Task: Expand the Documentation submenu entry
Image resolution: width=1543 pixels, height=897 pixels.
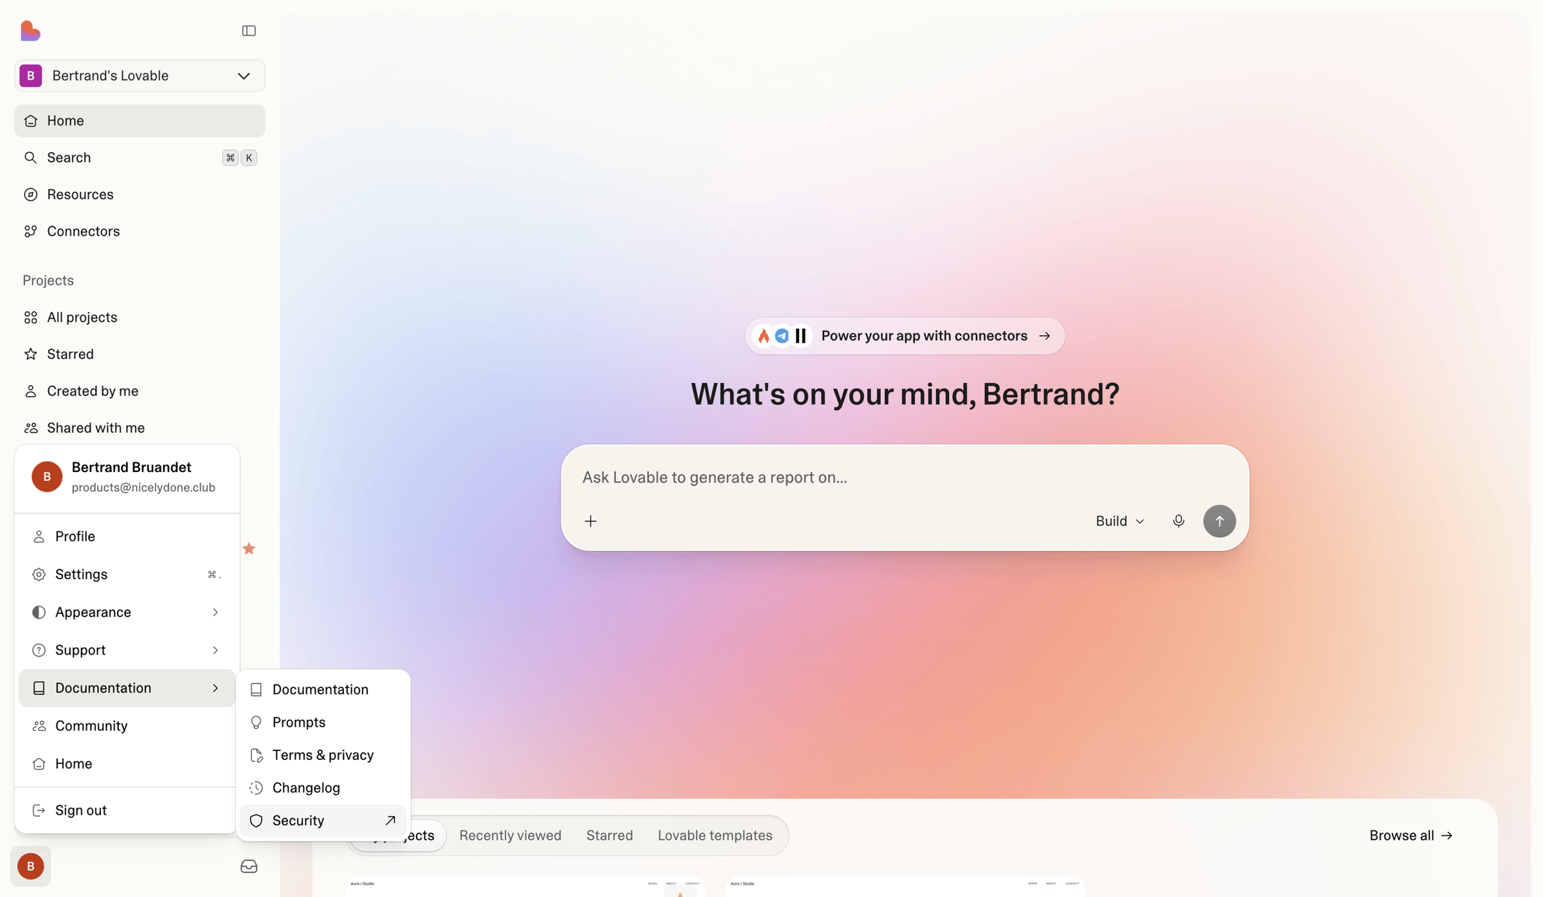Action: pyautogui.click(x=127, y=688)
